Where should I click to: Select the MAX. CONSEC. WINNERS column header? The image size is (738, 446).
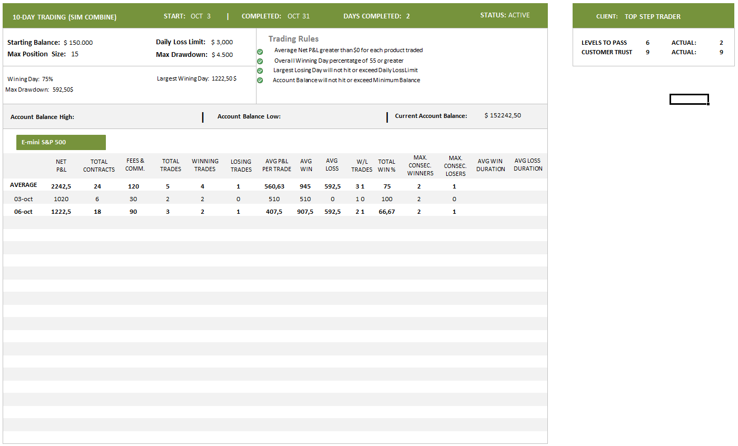420,165
